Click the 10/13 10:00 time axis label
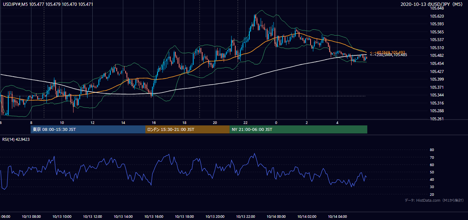This screenshot has width=468, height=220. [62, 217]
